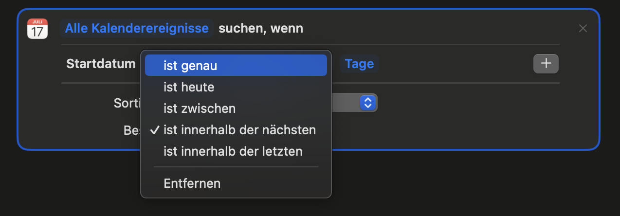Click the 'suchen, wenn' action title text
Screen dimensions: 620x216
[261, 28]
